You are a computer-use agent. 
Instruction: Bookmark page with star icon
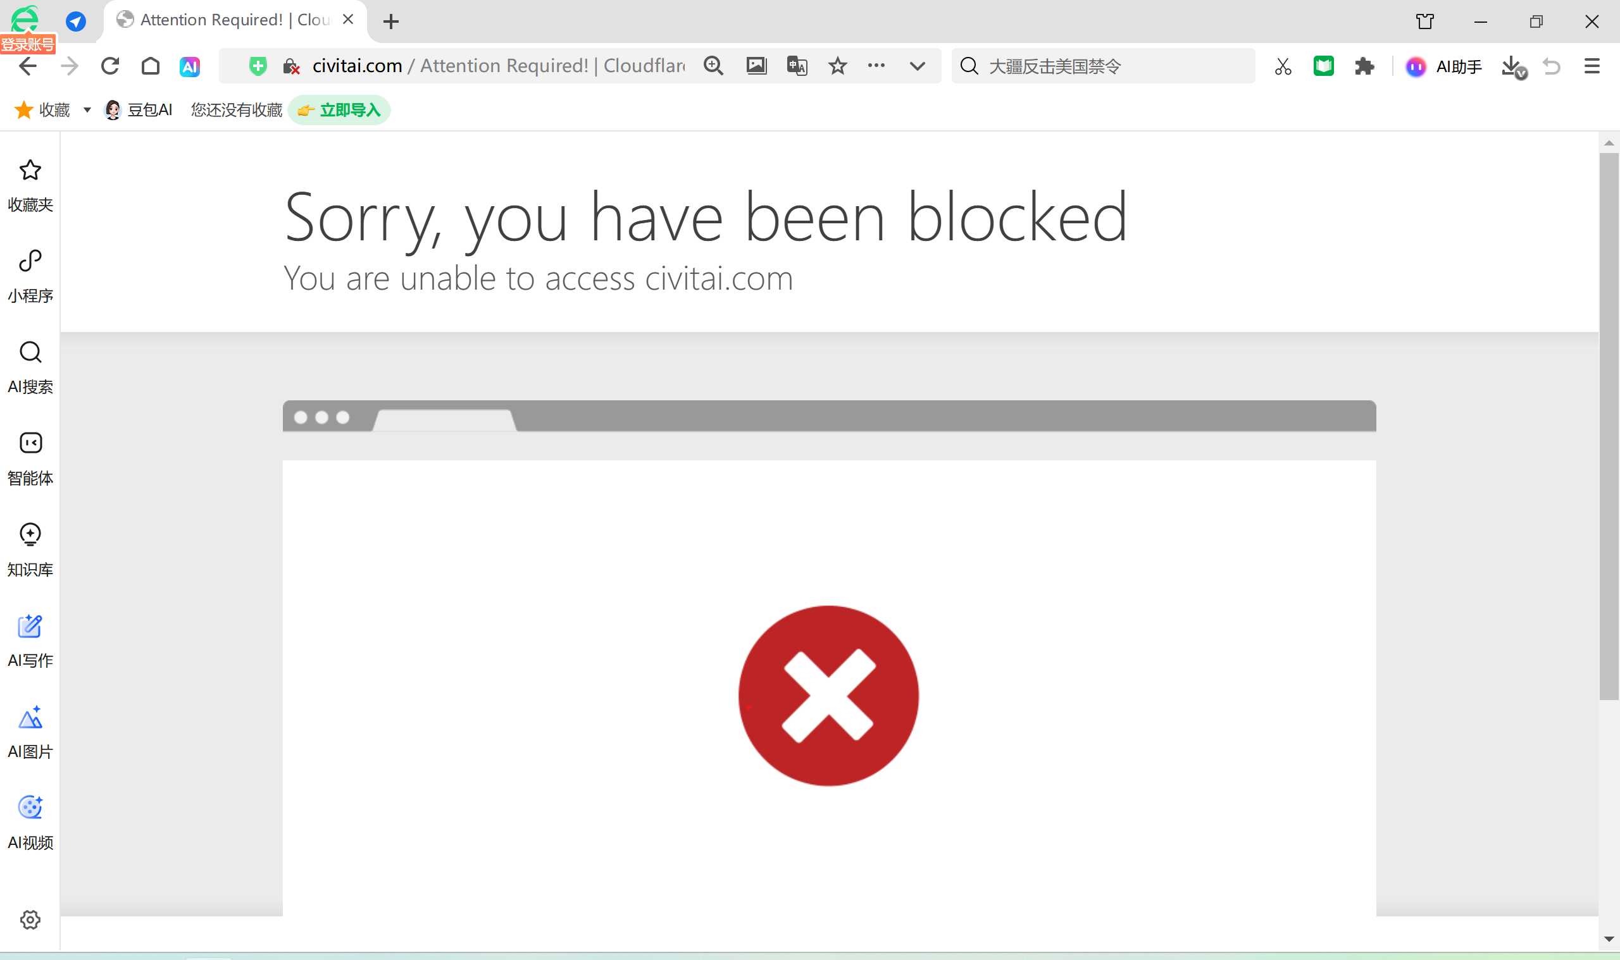837,66
